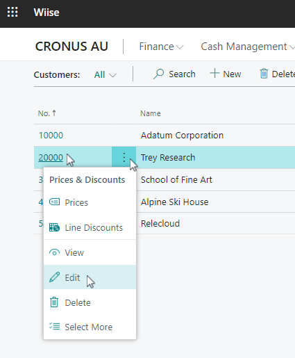Screen dimensions: 295x358
Task: Click the trash icon in the toolbar
Action: point(264,74)
